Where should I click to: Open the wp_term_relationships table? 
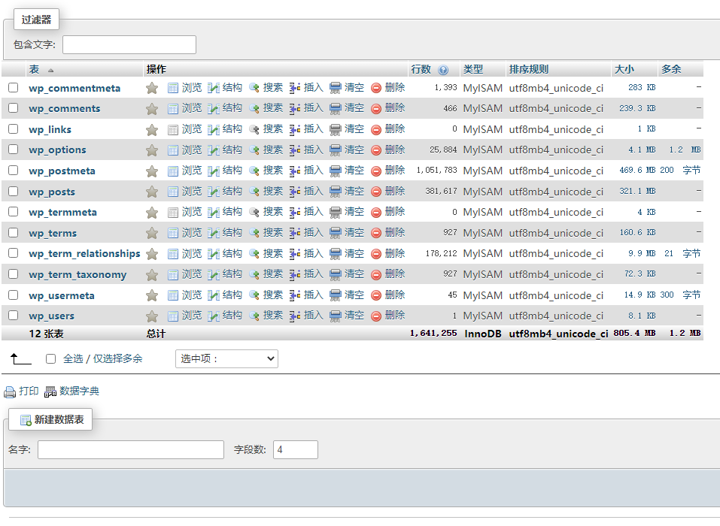pyautogui.click(x=84, y=253)
